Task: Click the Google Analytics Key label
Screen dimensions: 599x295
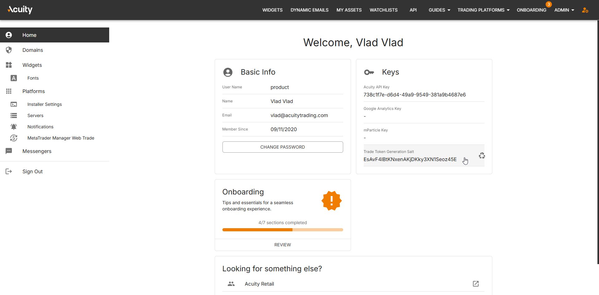Action: coord(382,109)
